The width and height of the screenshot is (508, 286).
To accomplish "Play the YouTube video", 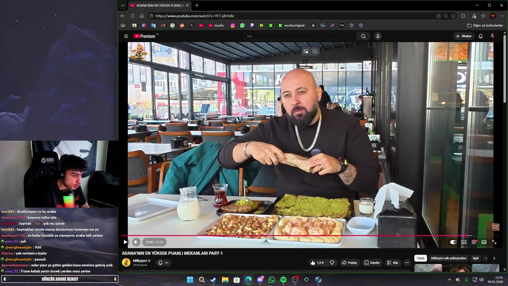I will click(125, 242).
